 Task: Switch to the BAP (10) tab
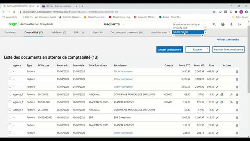tap(79, 32)
